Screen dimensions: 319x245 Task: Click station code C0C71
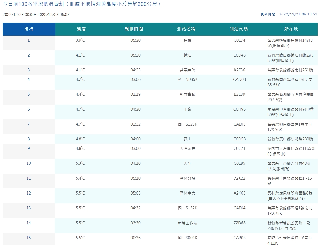239,148
